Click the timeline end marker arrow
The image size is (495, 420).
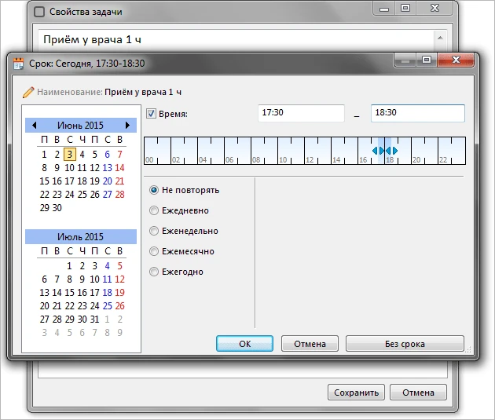coord(393,151)
